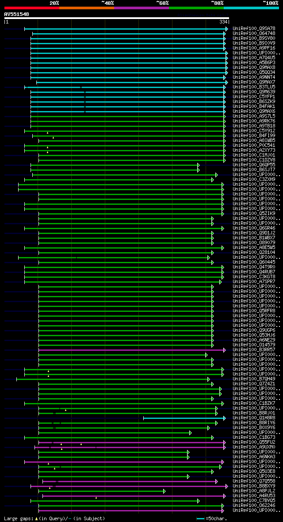Select the UniRef100_Q6GR46 label
283x522 pixels.
pyautogui.click(x=254, y=228)
